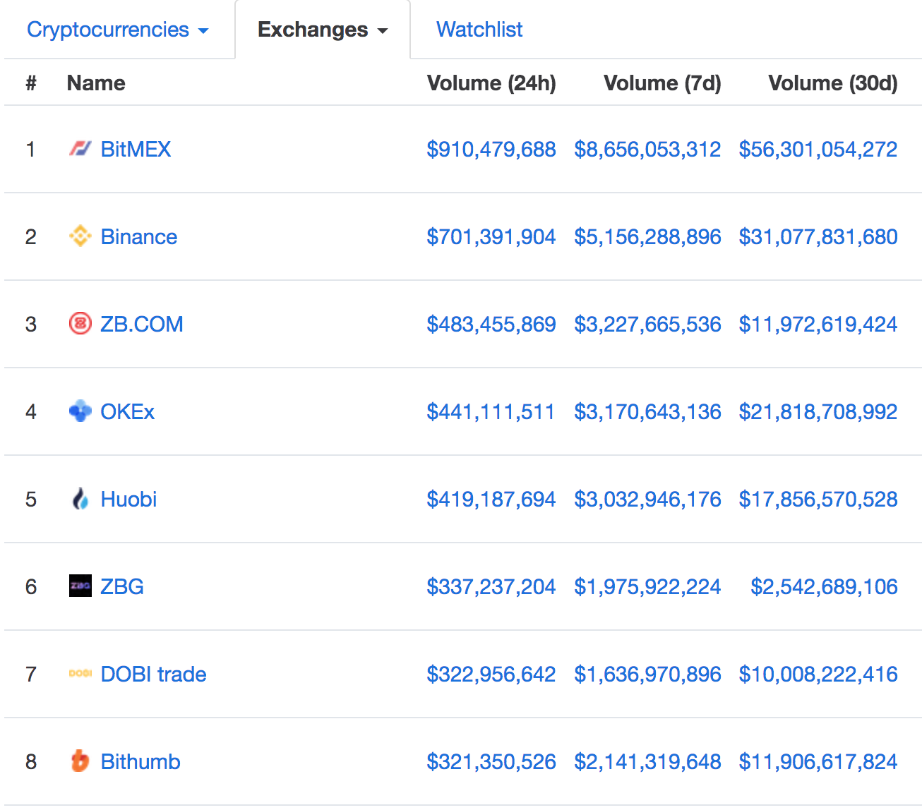Select rank number 5 in Huobi row
Image resolution: width=922 pixels, height=810 pixels.
click(x=31, y=499)
